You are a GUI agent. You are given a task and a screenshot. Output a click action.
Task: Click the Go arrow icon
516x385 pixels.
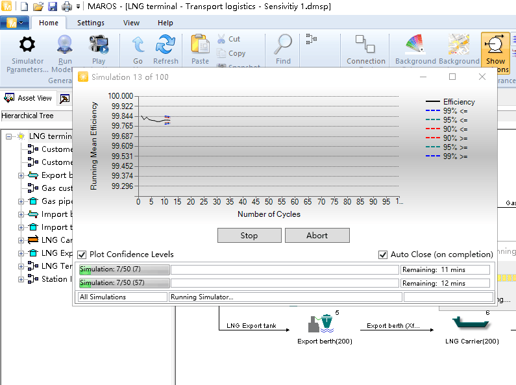coord(138,44)
